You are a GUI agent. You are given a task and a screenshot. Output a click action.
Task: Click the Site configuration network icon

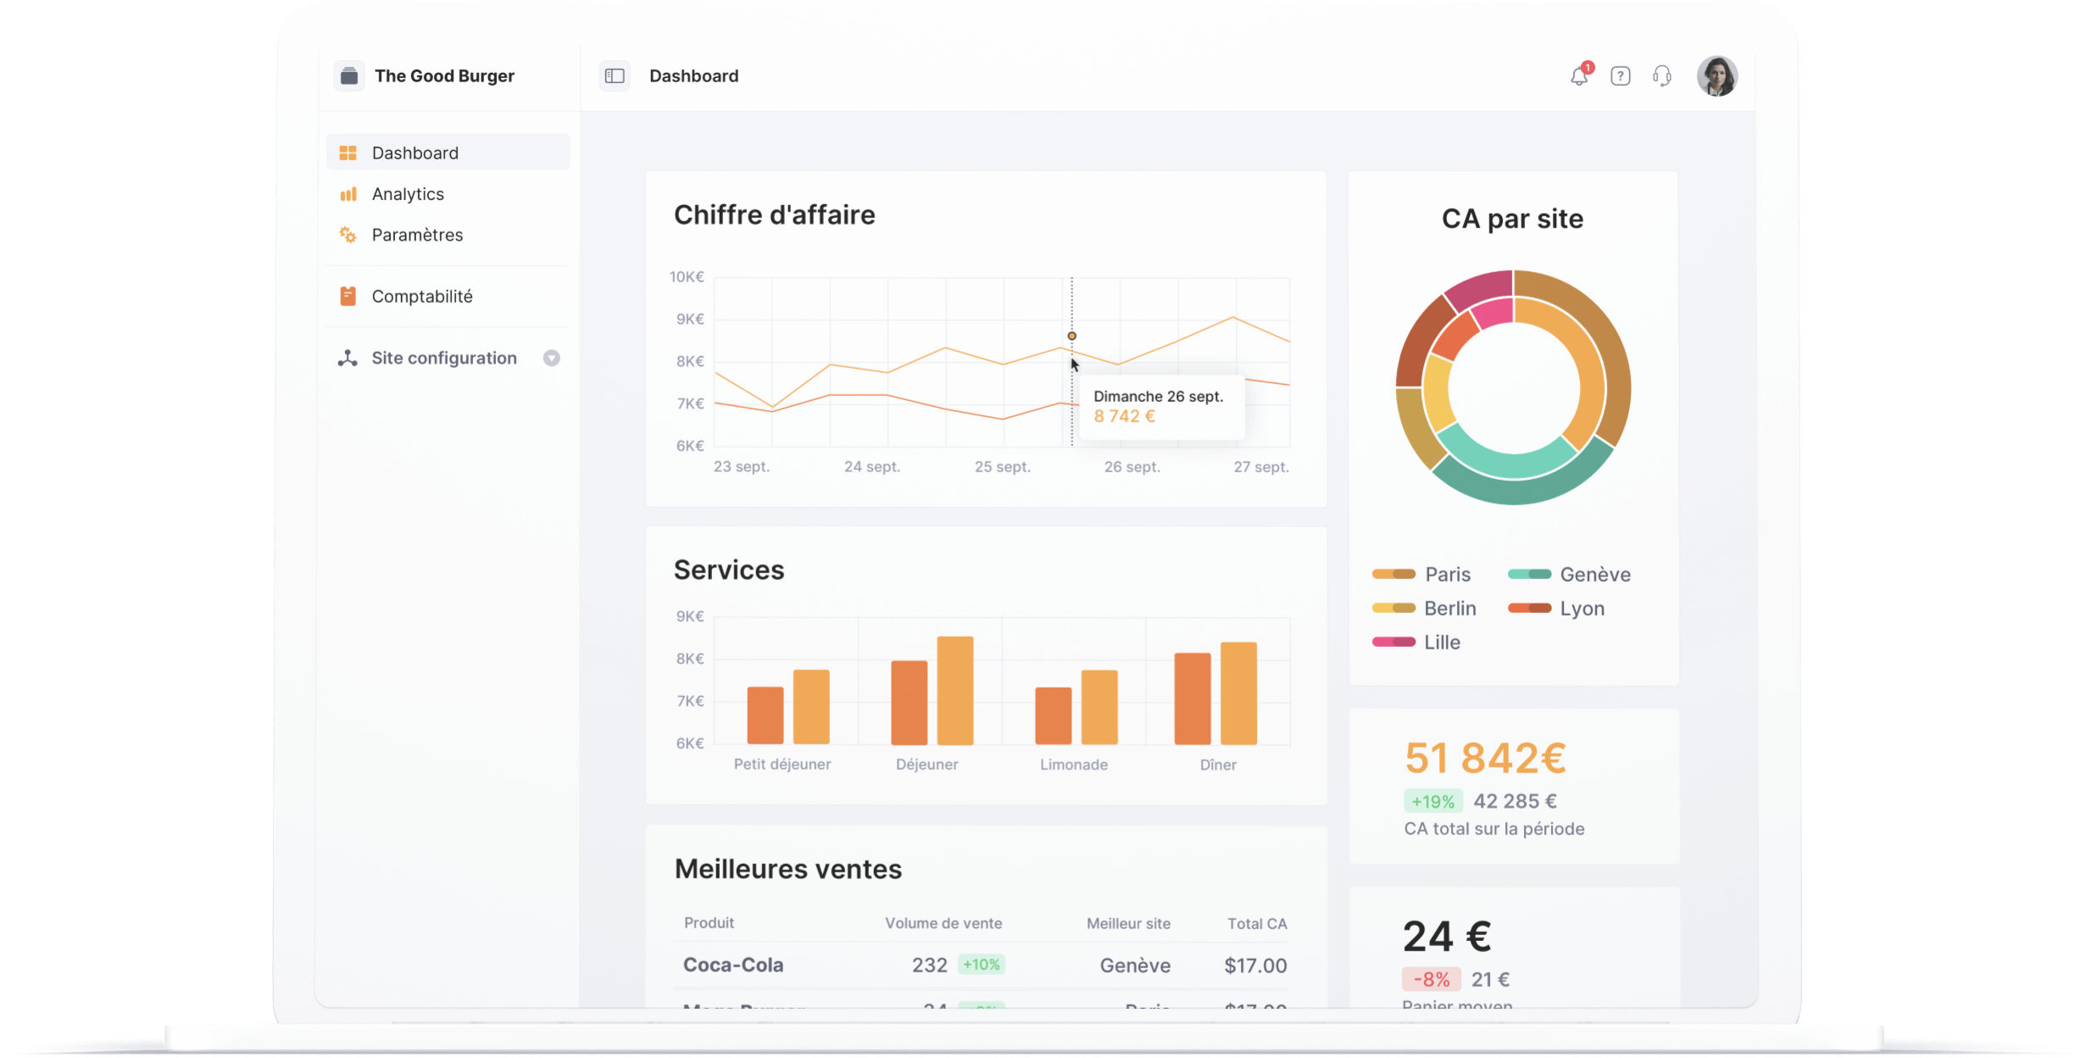point(348,358)
